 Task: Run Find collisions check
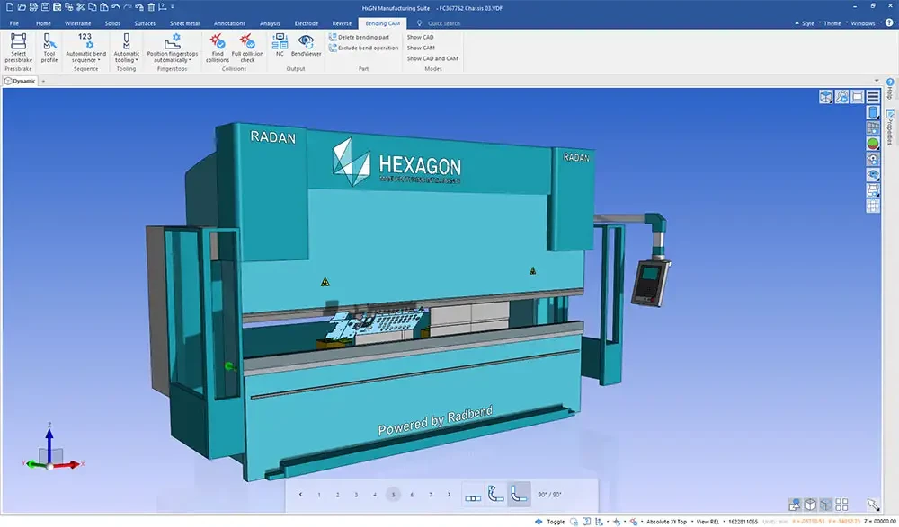[218, 48]
